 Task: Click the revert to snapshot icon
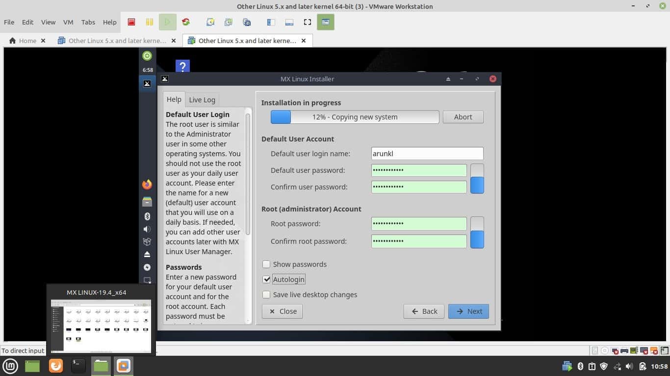tap(229, 22)
